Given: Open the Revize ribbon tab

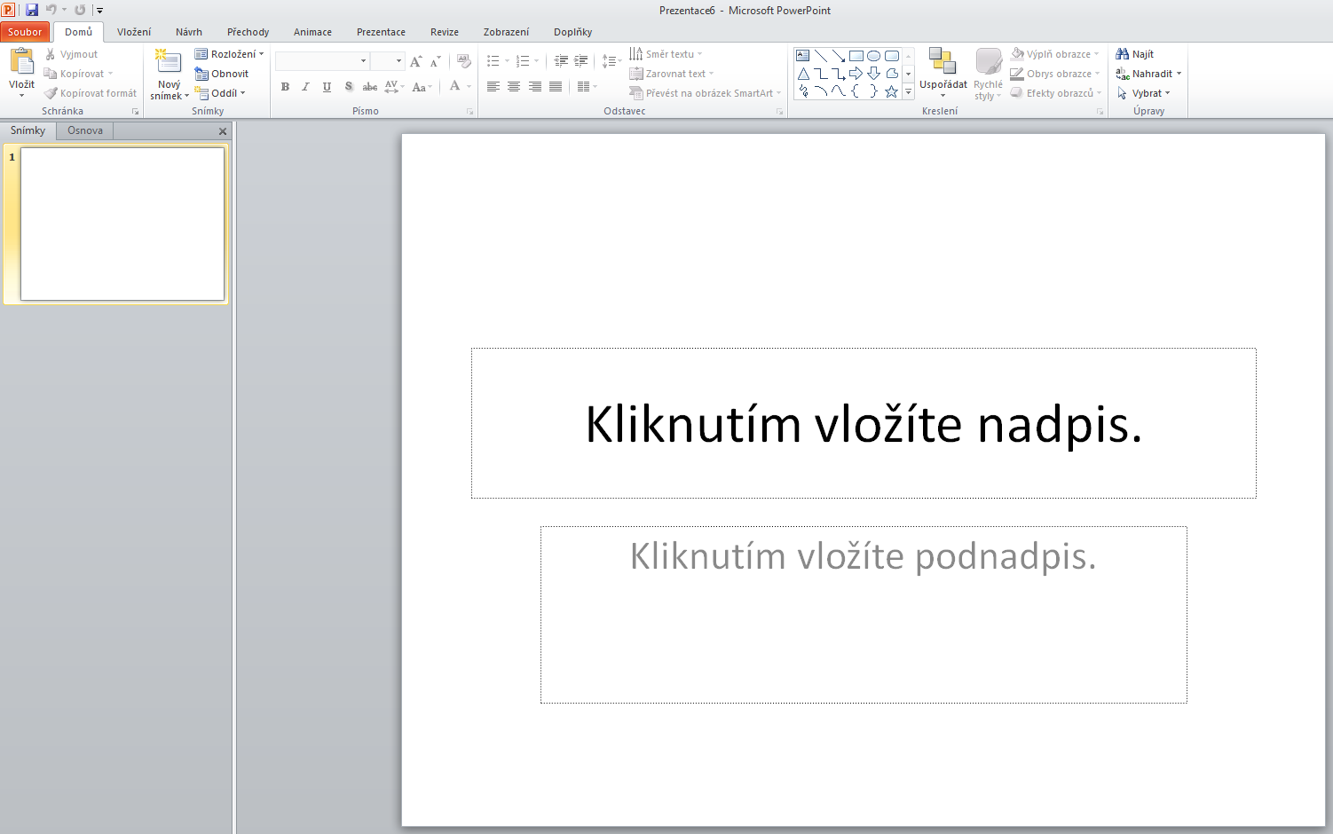Looking at the screenshot, I should (445, 32).
